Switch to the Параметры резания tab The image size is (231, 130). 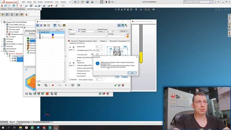(85, 41)
